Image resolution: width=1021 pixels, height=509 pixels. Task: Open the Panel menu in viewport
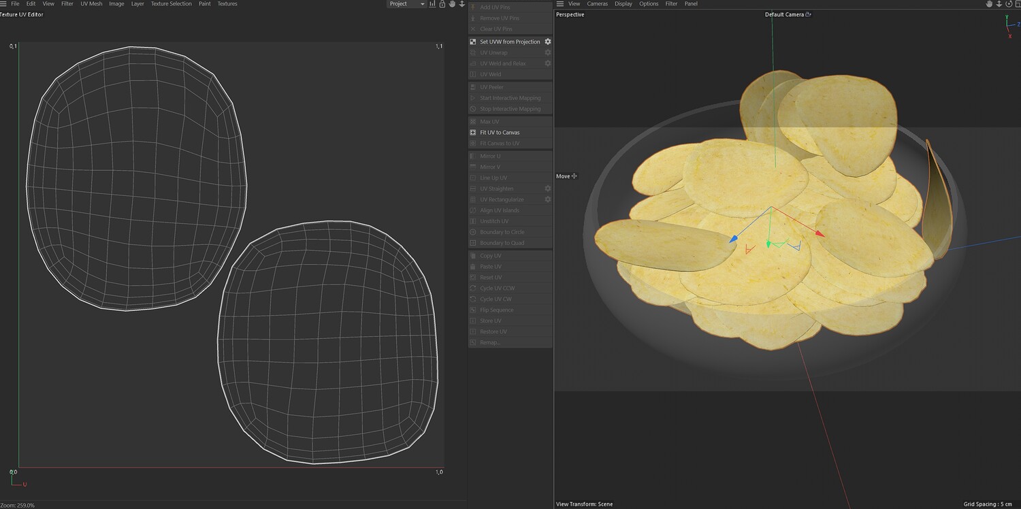(x=691, y=4)
